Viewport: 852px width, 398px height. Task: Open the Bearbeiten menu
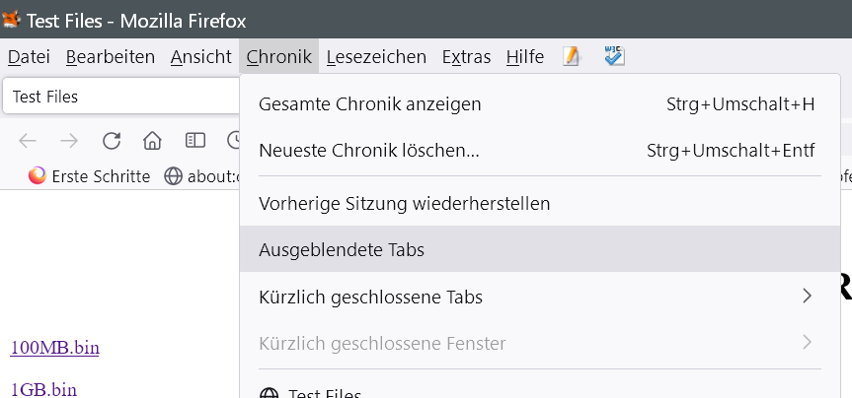(110, 57)
